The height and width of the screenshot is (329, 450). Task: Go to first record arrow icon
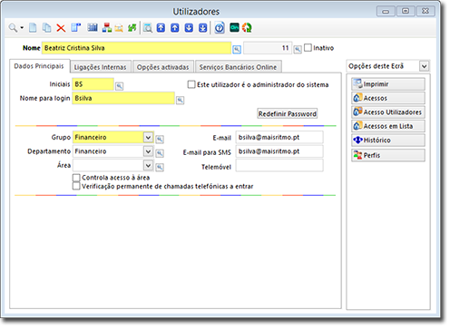click(x=161, y=28)
